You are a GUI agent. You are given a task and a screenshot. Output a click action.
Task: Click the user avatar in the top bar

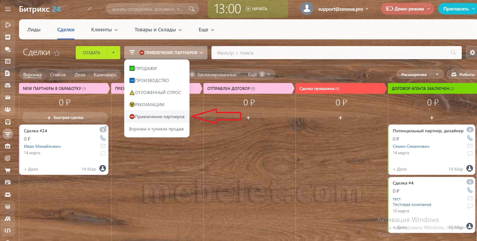tap(307, 9)
